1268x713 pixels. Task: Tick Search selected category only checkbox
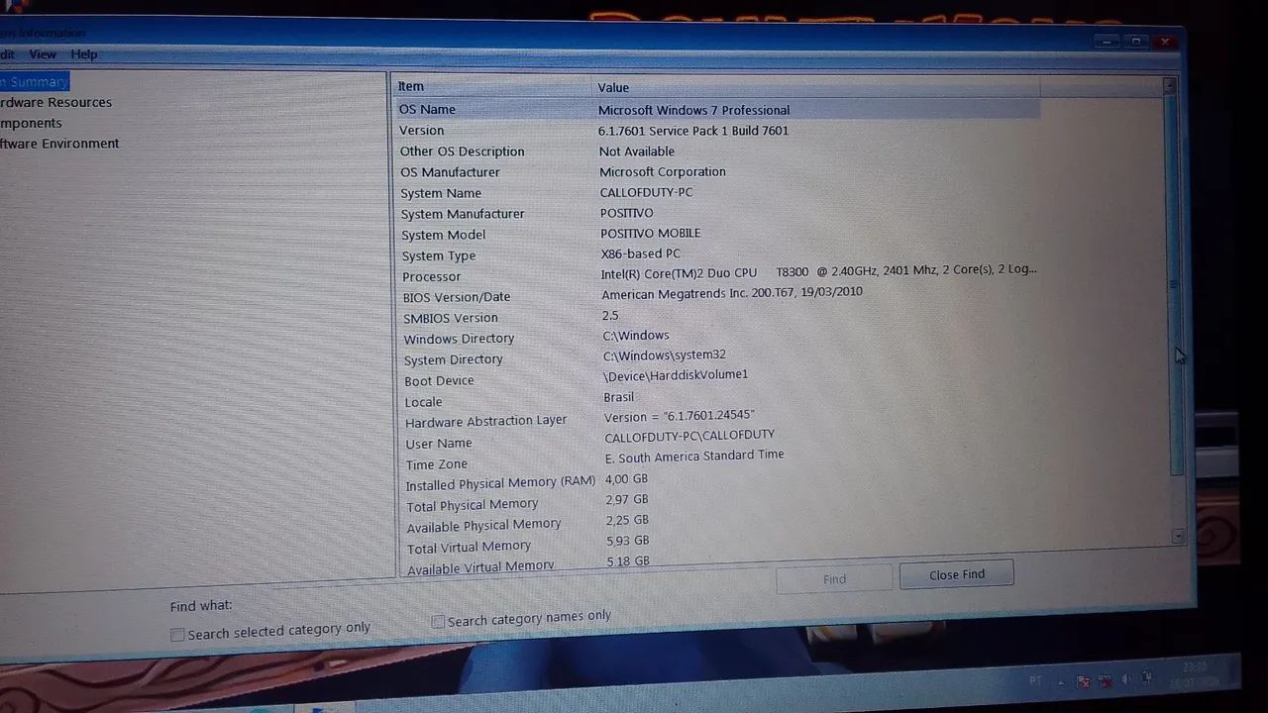[x=177, y=635]
